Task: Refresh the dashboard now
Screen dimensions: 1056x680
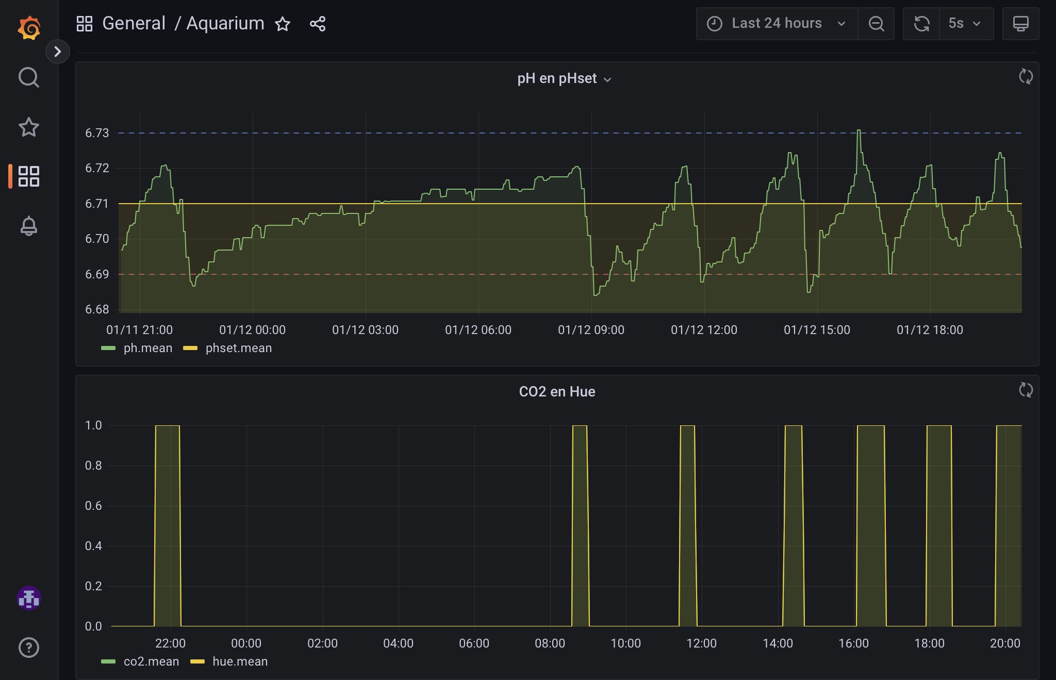Action: pyautogui.click(x=922, y=24)
